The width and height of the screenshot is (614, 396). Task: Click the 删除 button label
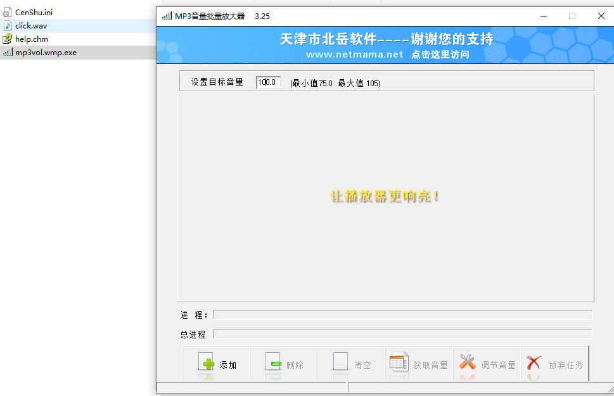295,365
